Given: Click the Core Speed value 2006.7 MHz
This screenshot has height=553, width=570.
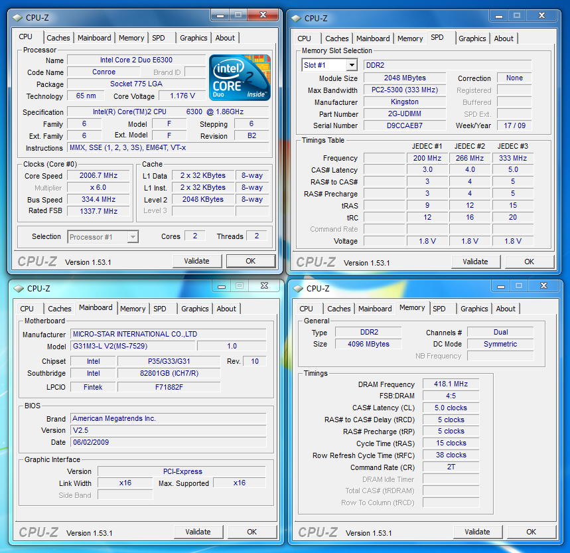Looking at the screenshot, I should (x=98, y=176).
